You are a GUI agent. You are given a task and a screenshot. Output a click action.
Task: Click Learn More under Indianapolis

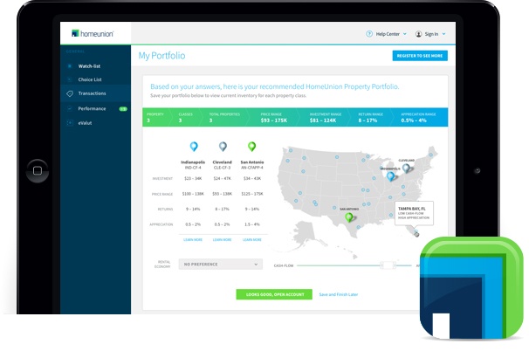click(x=193, y=239)
